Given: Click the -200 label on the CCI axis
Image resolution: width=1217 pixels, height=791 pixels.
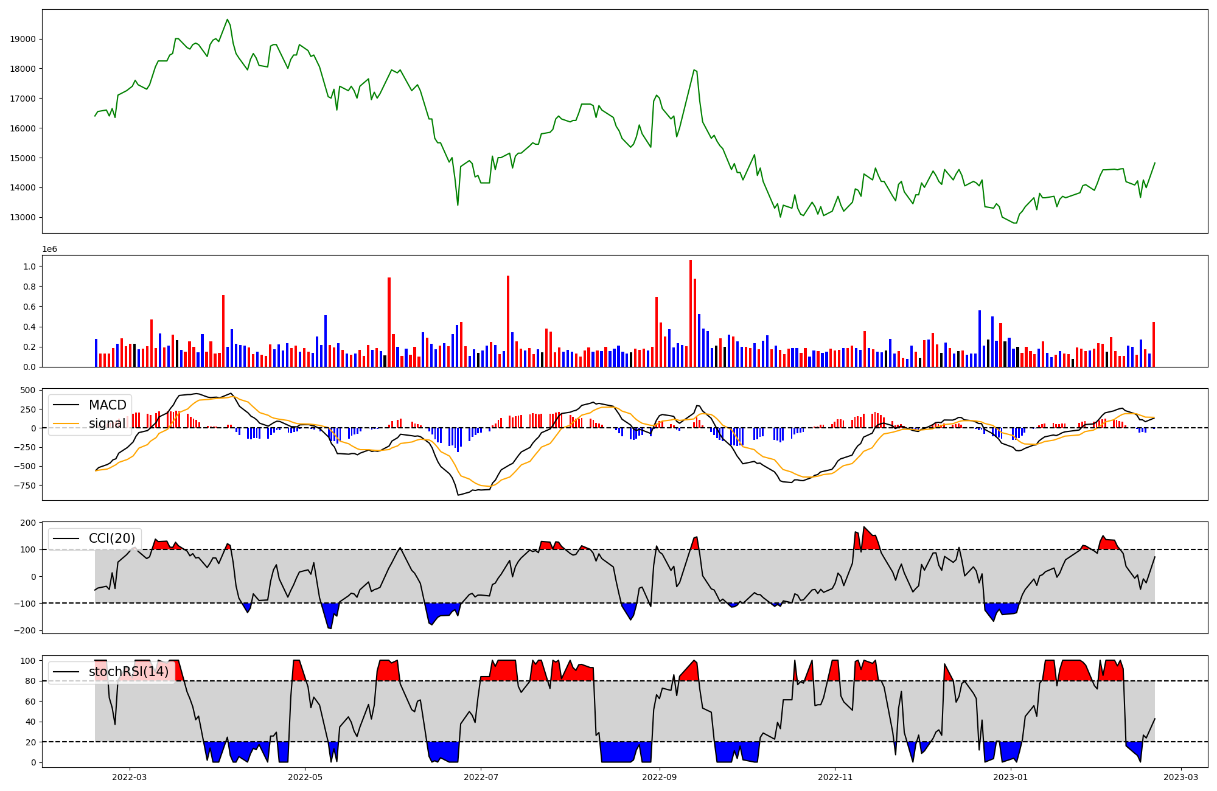Looking at the screenshot, I should [26, 630].
